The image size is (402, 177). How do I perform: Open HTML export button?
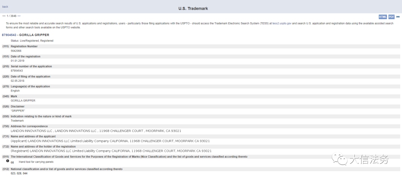(383, 17)
